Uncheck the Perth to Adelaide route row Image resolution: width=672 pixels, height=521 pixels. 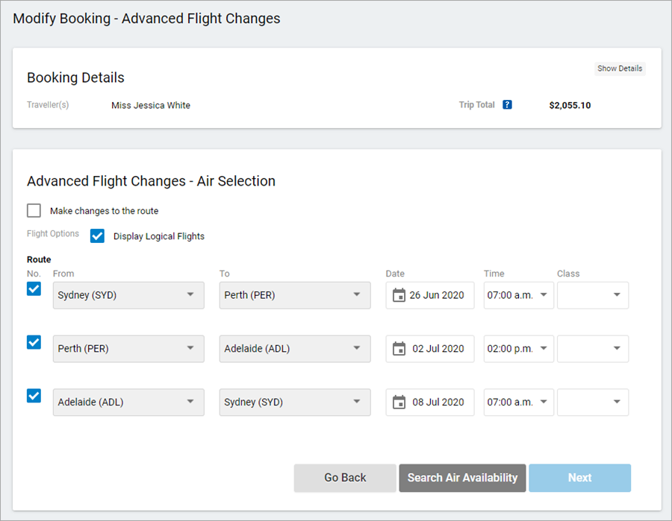pyautogui.click(x=34, y=342)
